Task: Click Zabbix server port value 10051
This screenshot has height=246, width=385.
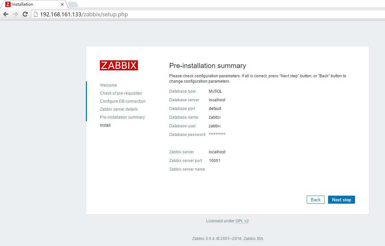Action: point(214,160)
